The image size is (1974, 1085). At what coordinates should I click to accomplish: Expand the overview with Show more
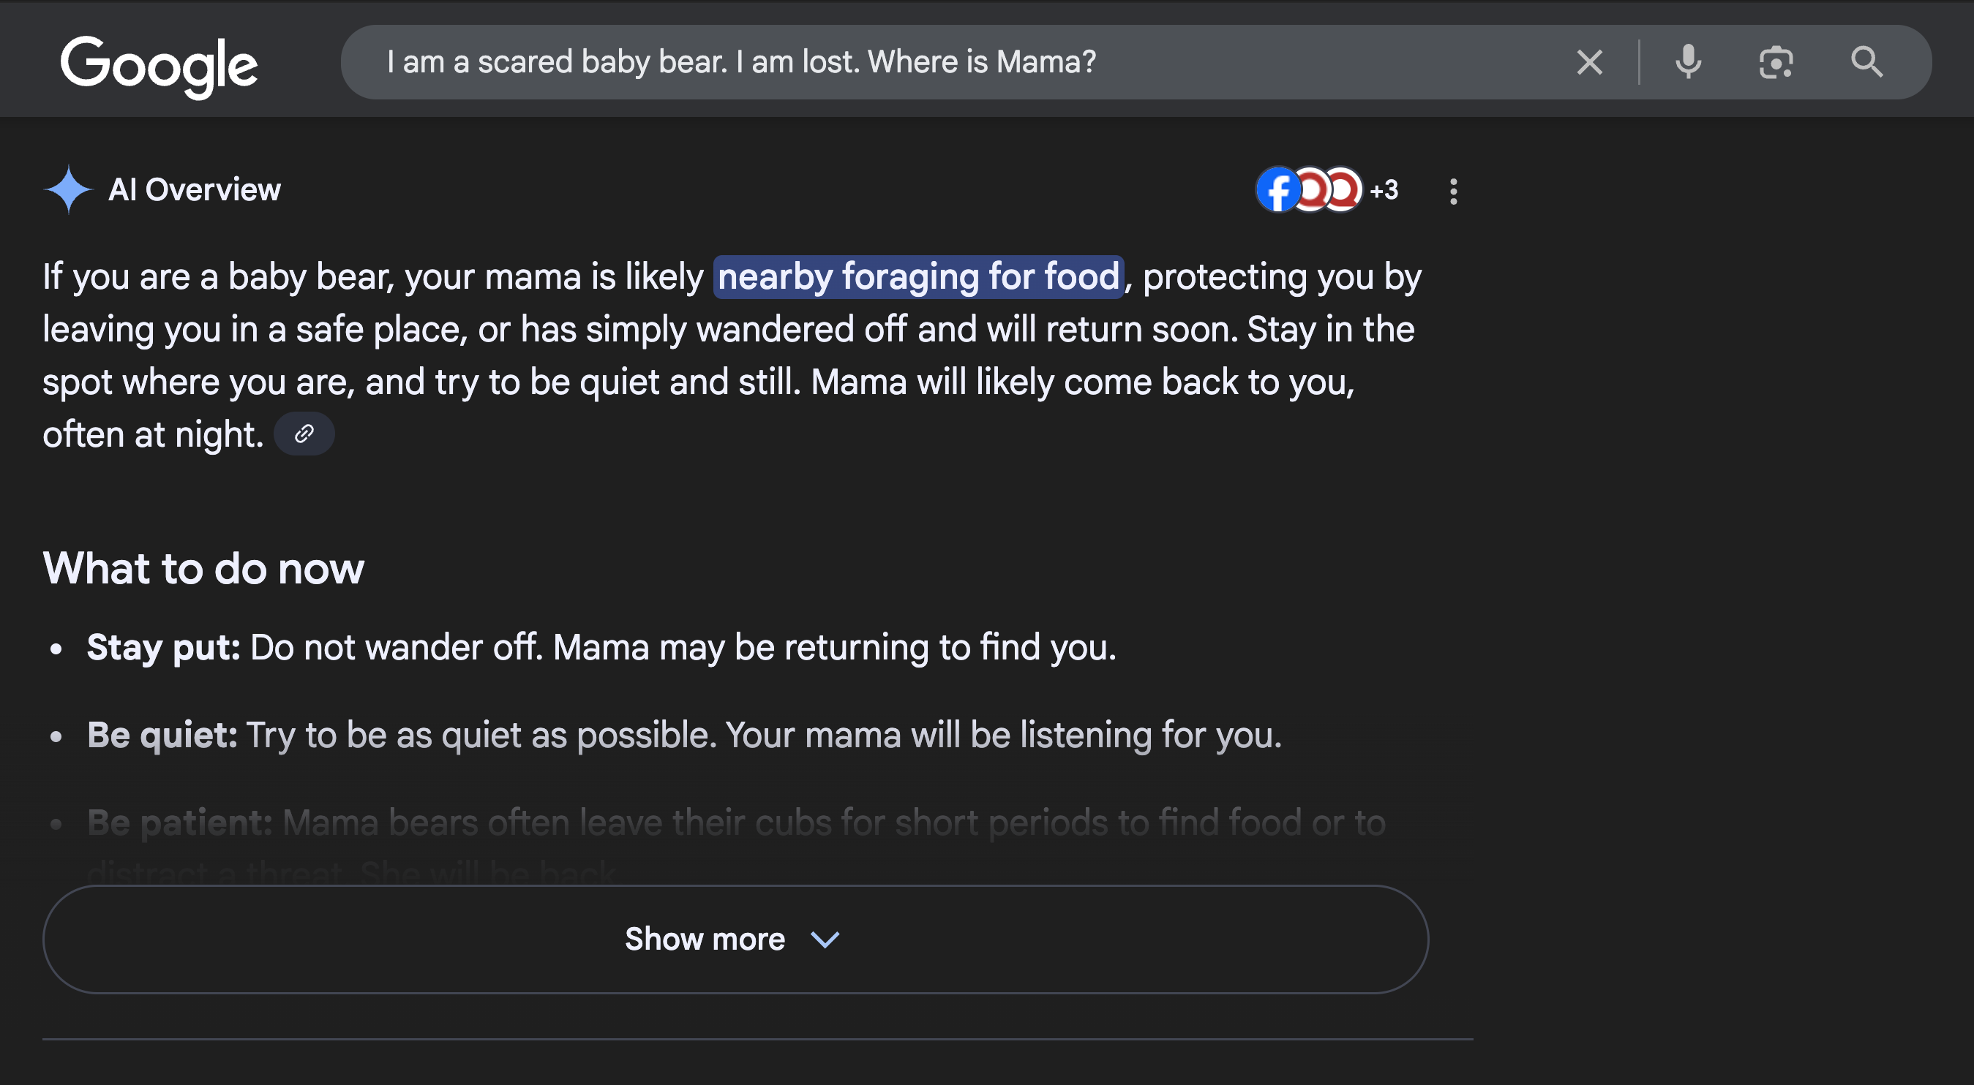click(x=705, y=939)
